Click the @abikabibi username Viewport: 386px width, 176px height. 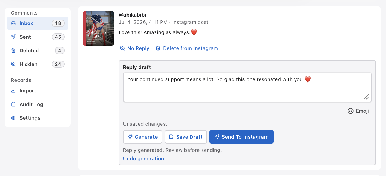point(133,15)
